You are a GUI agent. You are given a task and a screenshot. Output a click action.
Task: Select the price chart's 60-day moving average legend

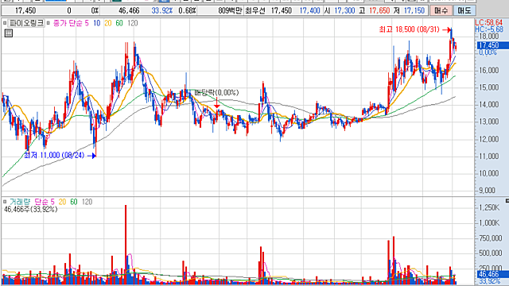point(119,23)
